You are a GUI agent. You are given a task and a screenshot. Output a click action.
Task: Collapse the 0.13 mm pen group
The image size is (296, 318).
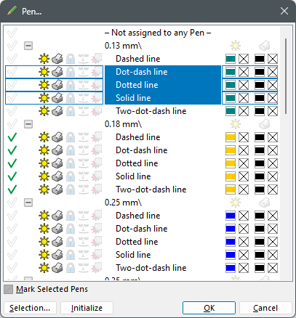tap(28, 46)
